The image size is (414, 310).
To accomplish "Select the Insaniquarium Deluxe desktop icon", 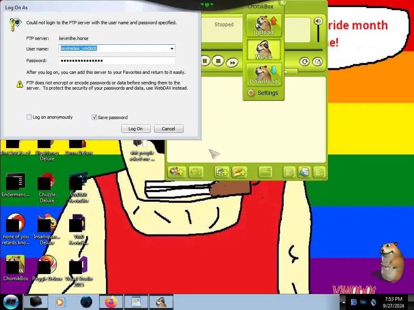I will click(x=47, y=229).
